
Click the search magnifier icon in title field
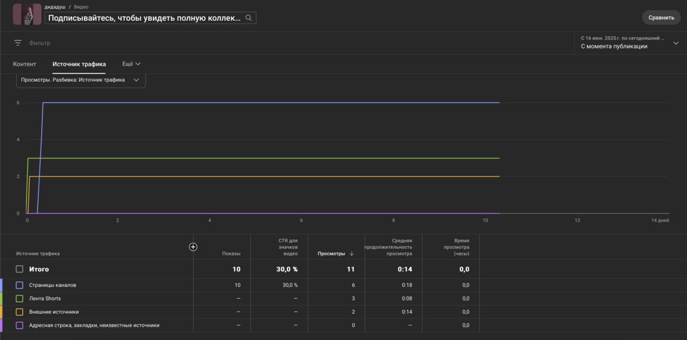coord(249,18)
